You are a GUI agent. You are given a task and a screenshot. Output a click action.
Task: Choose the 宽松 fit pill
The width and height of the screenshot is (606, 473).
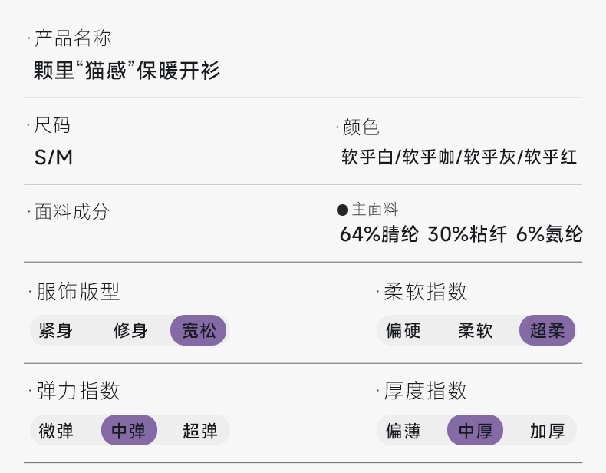click(x=199, y=331)
